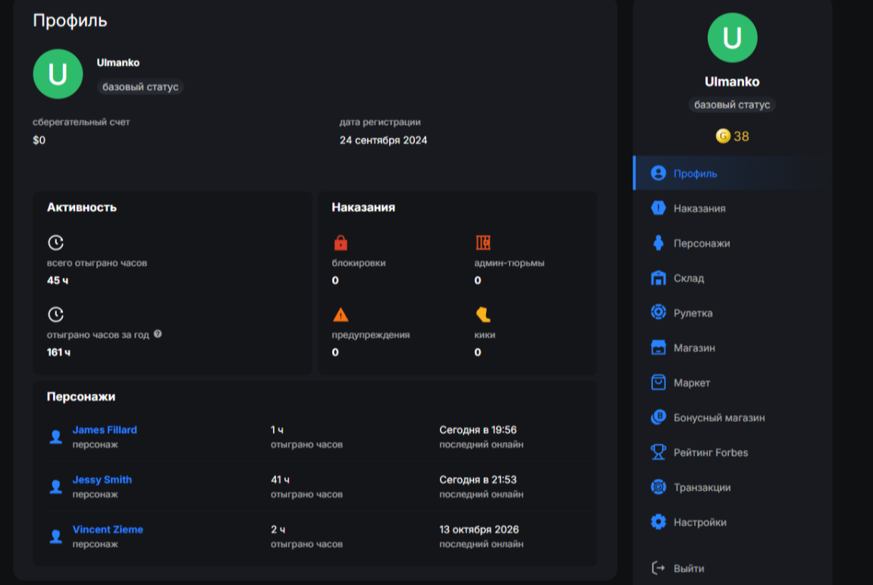Open Jessy Smith character link
The width and height of the screenshot is (873, 585).
(102, 480)
